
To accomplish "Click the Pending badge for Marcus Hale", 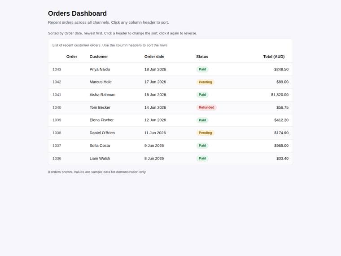I will [205, 82].
